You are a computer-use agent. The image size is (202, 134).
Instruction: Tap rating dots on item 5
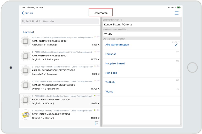click(97, 95)
